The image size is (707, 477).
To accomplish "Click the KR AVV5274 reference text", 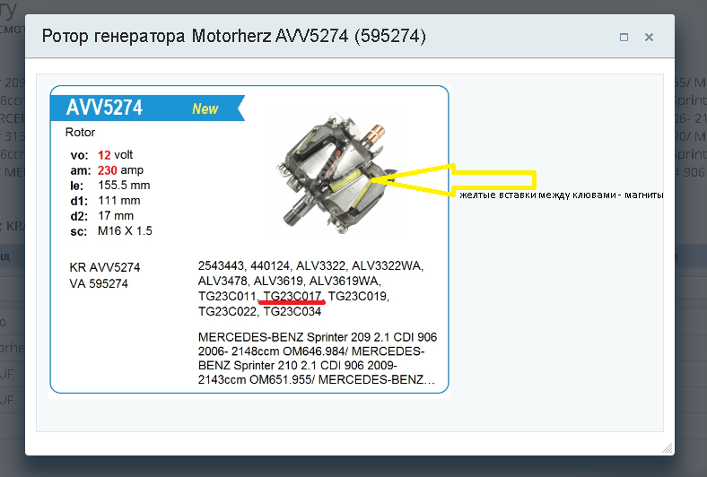I will click(x=105, y=267).
